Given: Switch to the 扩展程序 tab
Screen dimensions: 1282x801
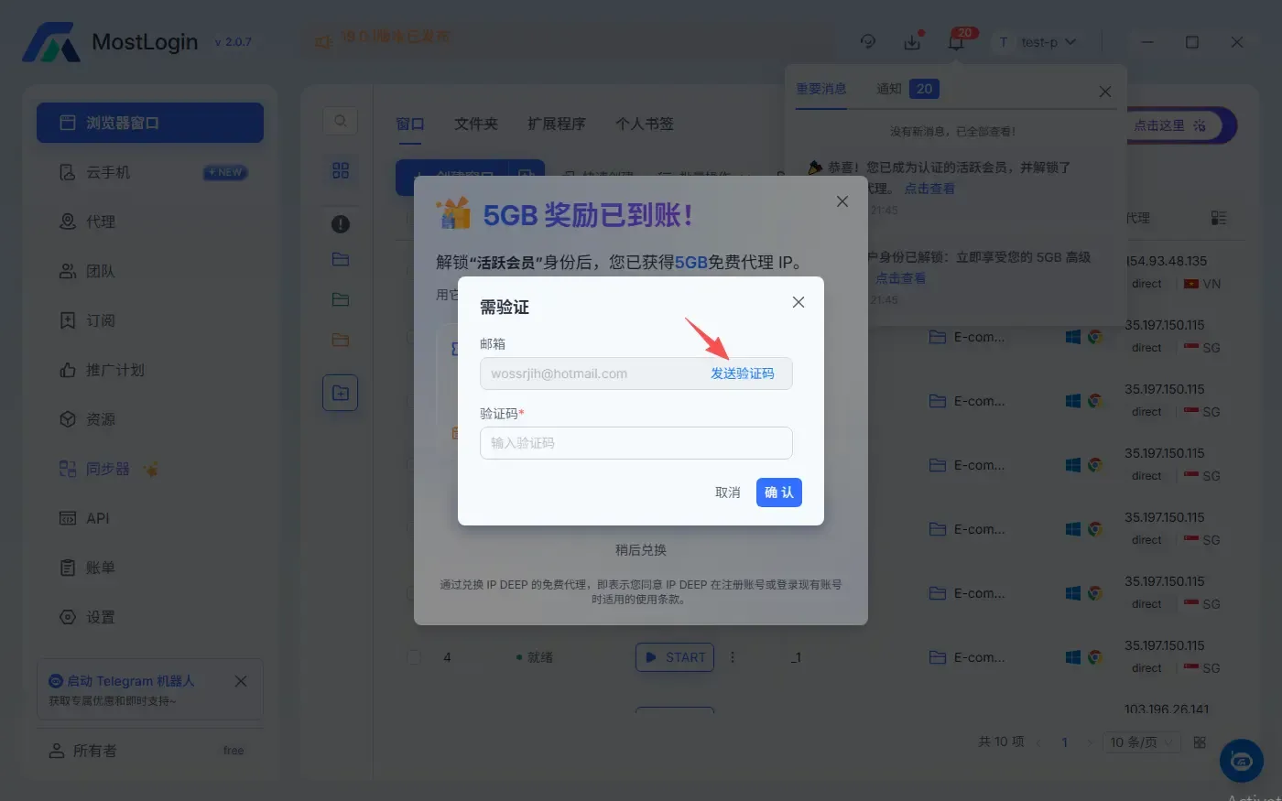Looking at the screenshot, I should (557, 124).
